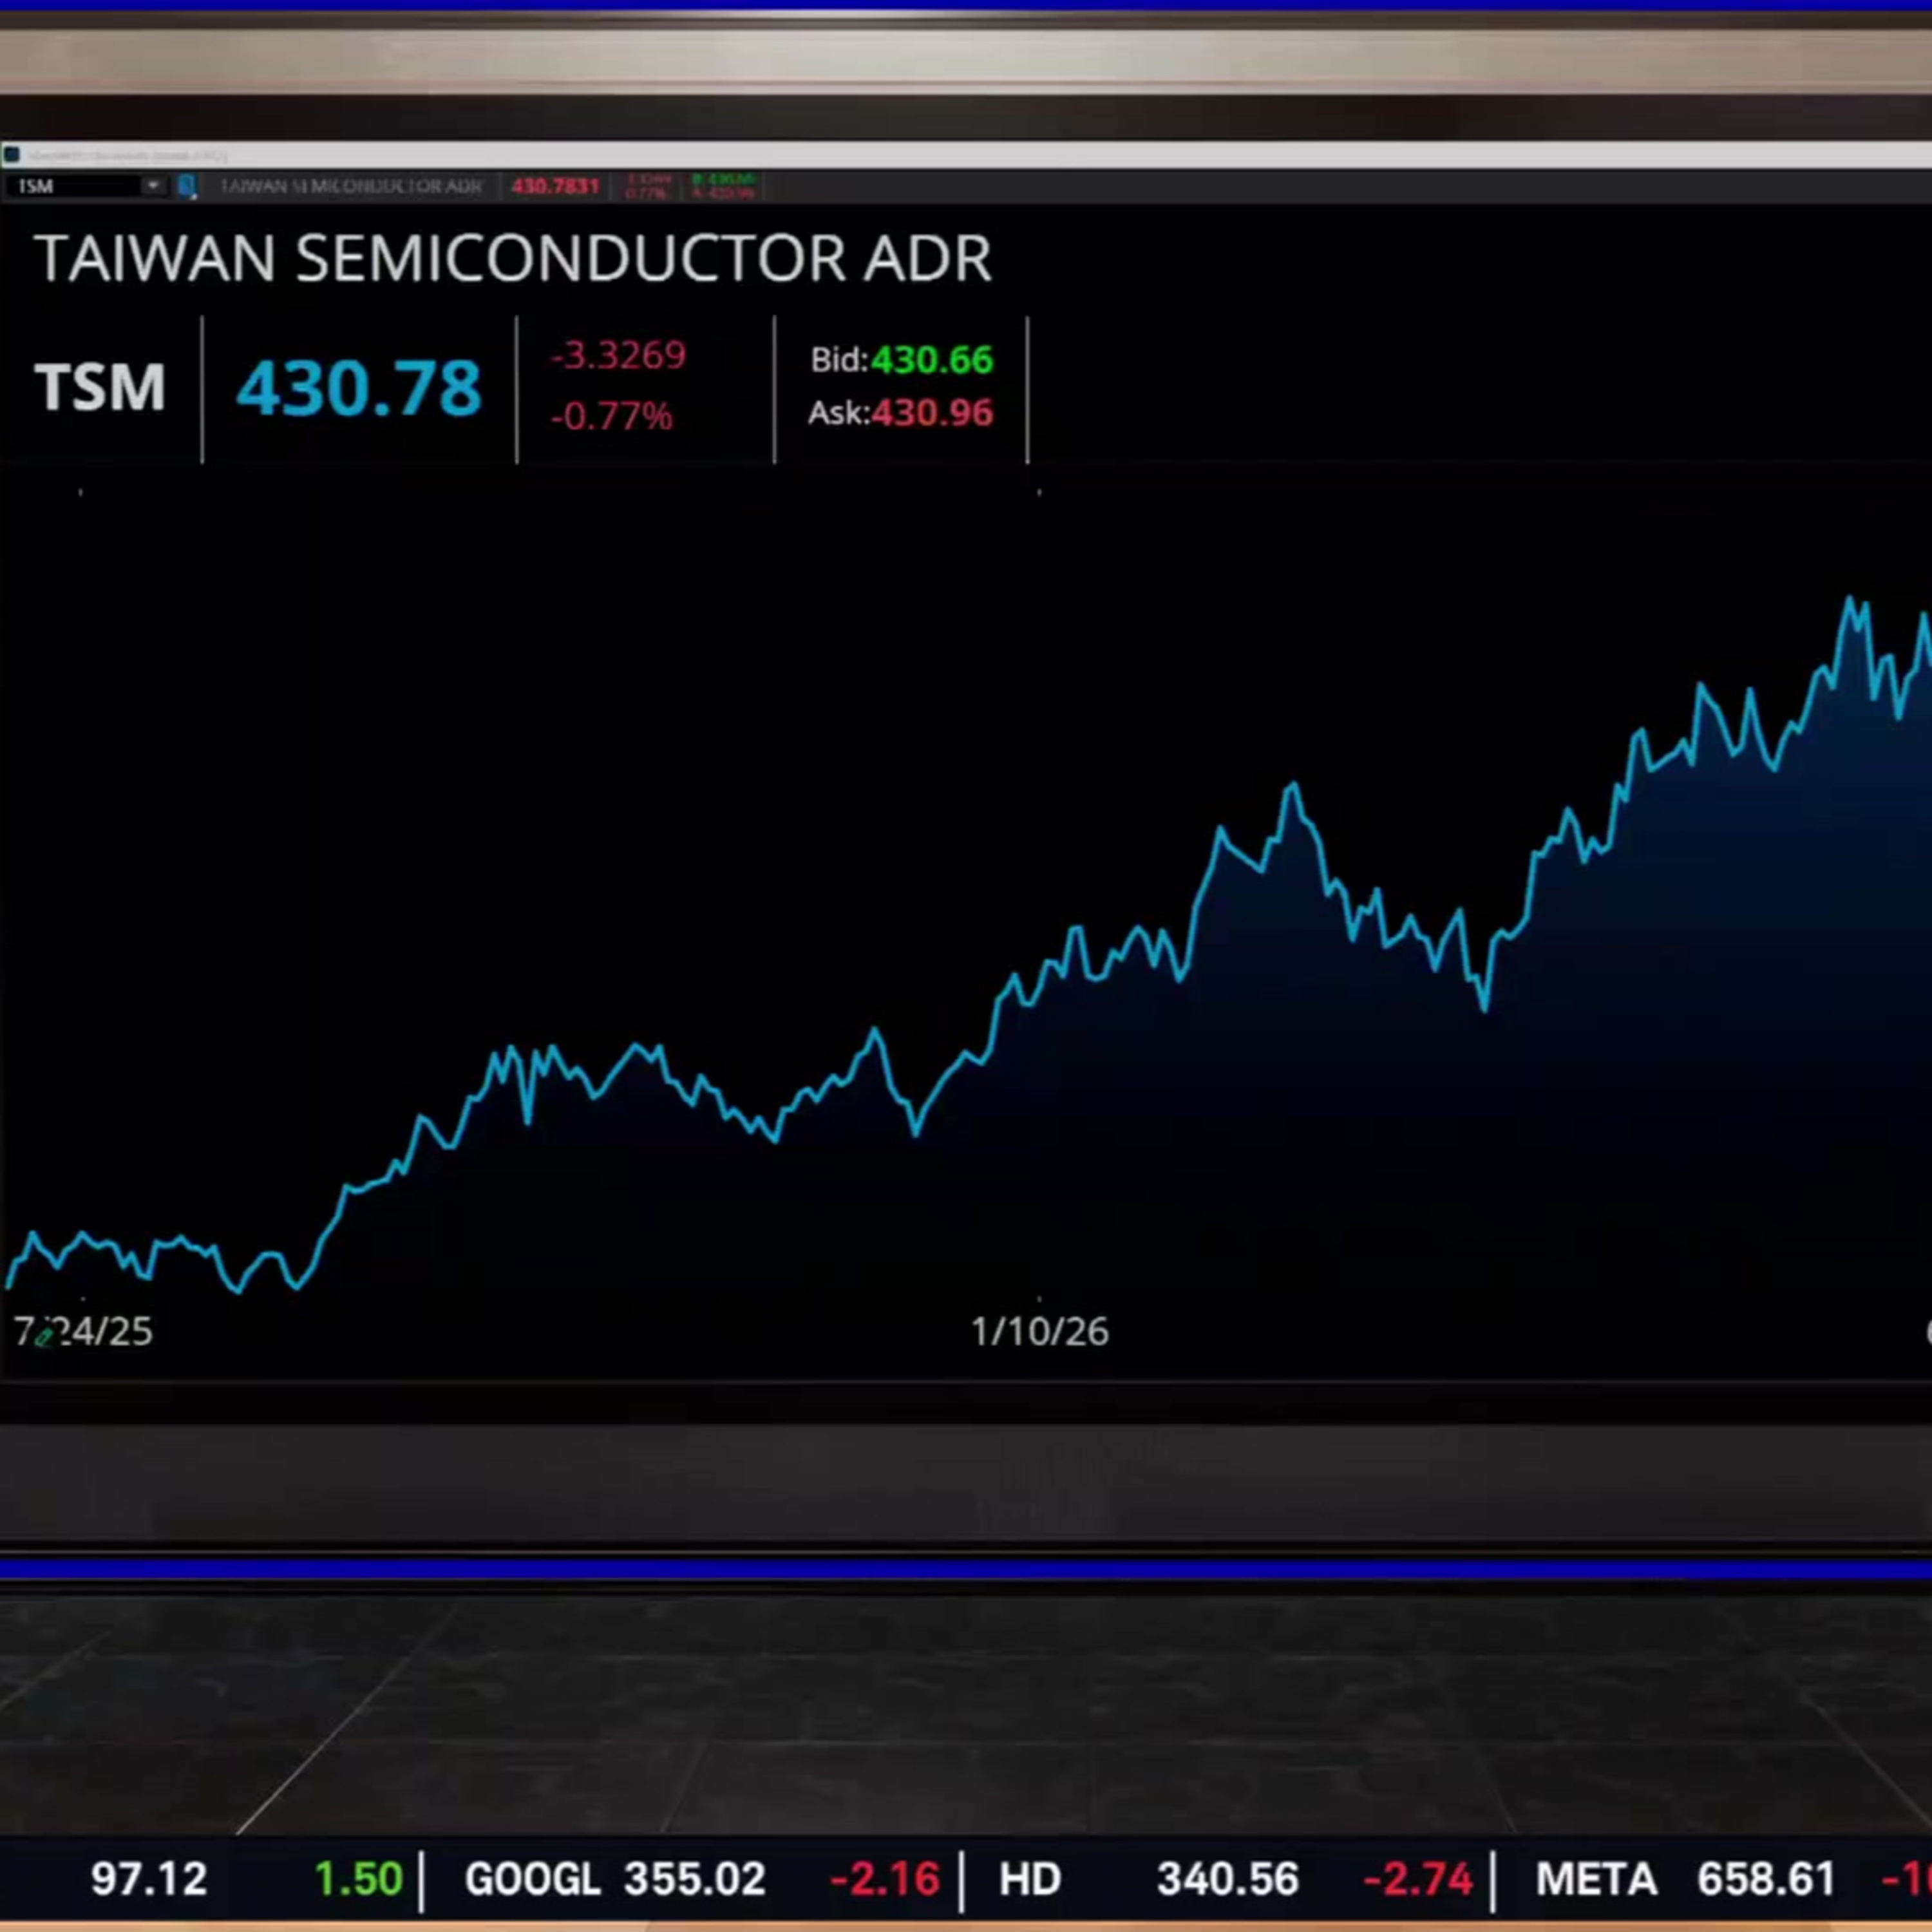
Task: Click the large TAIWAN SEMICONDUCTOR ADR heading
Action: [x=513, y=258]
